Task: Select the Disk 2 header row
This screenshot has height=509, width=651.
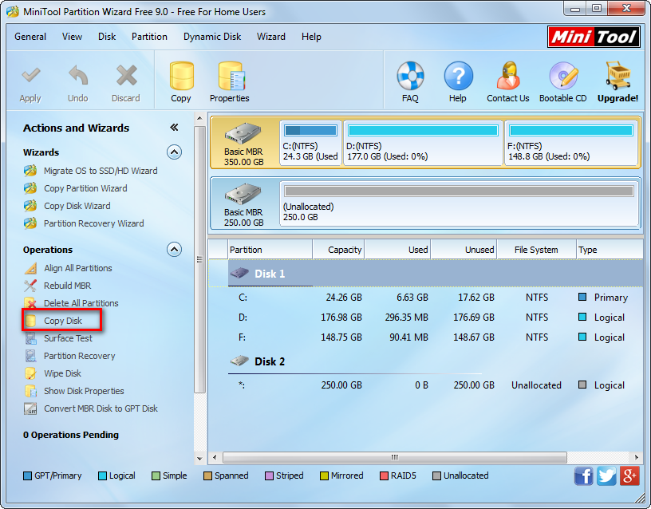Action: coord(426,361)
